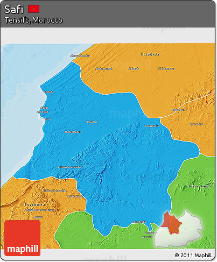The height and width of the screenshot is (262, 217).
Task: Click the '© 2011 Maphill' copyright text
Action: click(x=193, y=255)
